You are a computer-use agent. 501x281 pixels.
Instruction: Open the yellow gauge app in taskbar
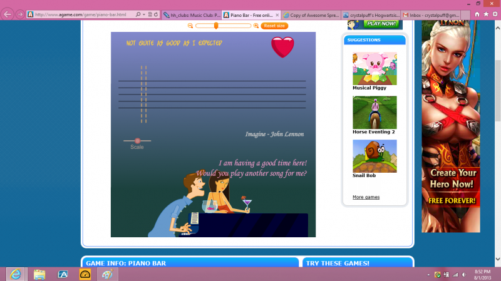click(x=85, y=274)
